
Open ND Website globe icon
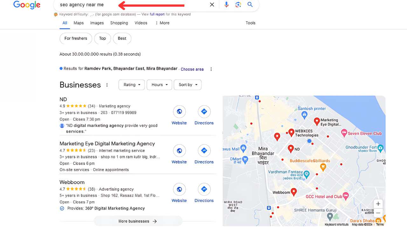pos(179,112)
